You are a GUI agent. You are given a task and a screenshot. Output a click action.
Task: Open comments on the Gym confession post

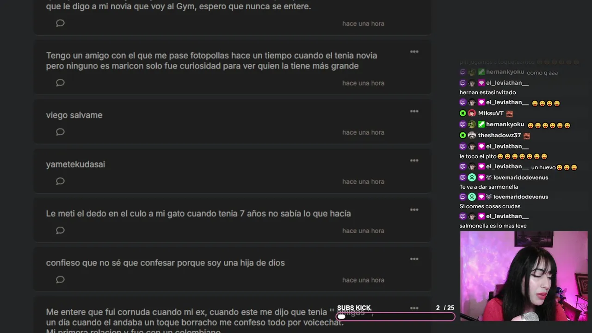(60, 23)
